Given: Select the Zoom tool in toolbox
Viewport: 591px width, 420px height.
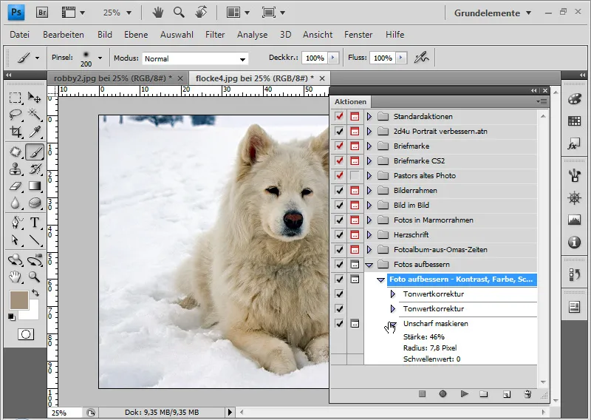Looking at the screenshot, I should (x=35, y=277).
